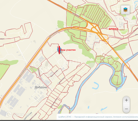Open the map layers switcher
The height and width of the screenshot is (121, 138).
125,10
